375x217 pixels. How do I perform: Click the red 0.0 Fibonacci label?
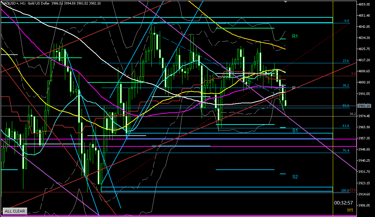point(353,73)
